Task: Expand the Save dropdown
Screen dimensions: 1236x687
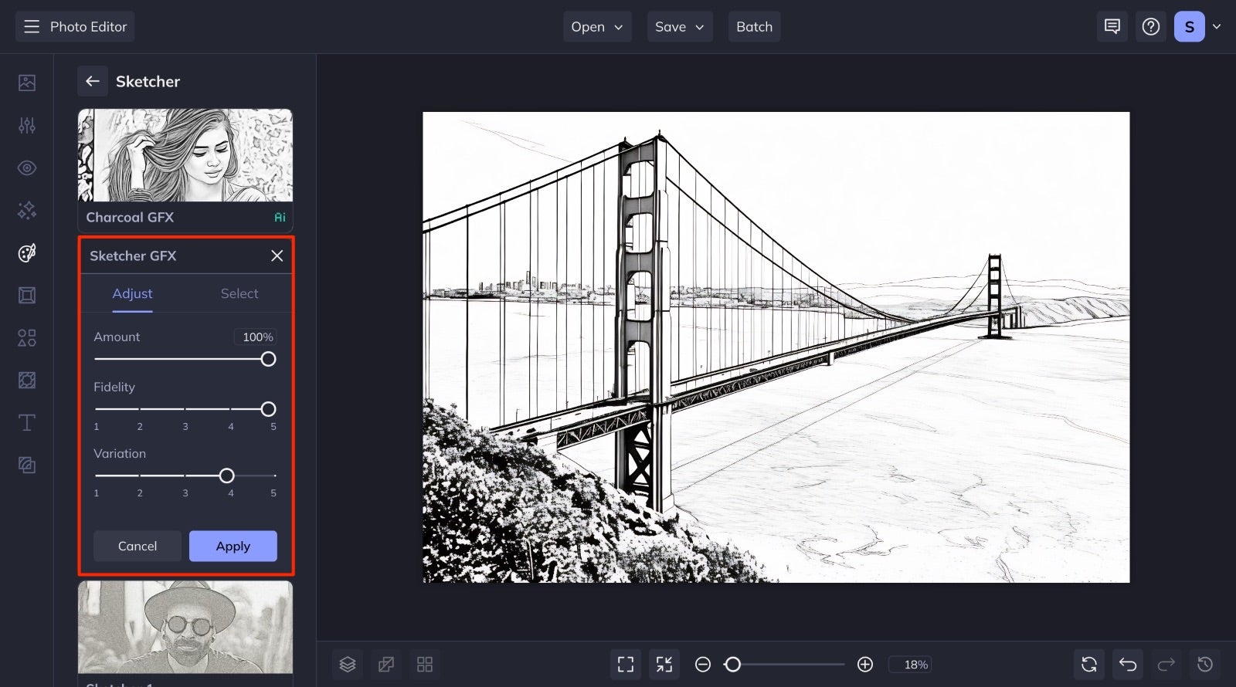Action: click(680, 26)
